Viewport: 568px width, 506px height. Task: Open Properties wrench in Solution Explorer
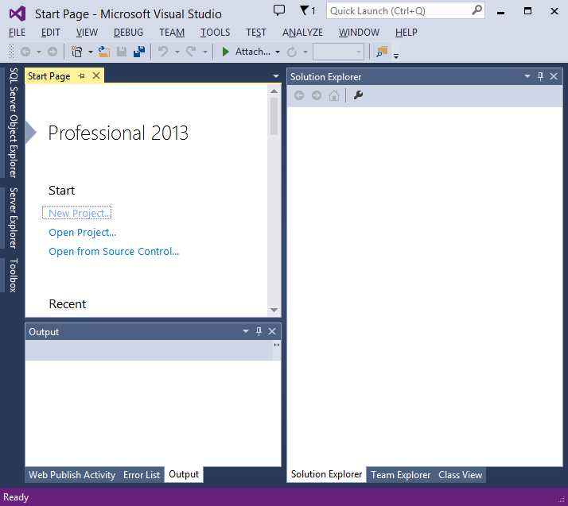coord(358,95)
